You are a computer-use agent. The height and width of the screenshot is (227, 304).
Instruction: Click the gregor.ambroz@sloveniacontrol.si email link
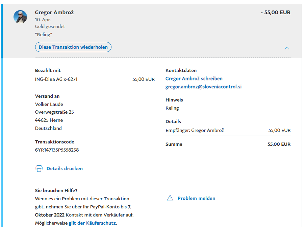(203, 87)
